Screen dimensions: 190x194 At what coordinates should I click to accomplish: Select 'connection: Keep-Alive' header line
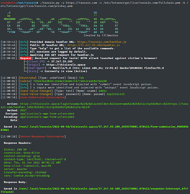point(22,153)
